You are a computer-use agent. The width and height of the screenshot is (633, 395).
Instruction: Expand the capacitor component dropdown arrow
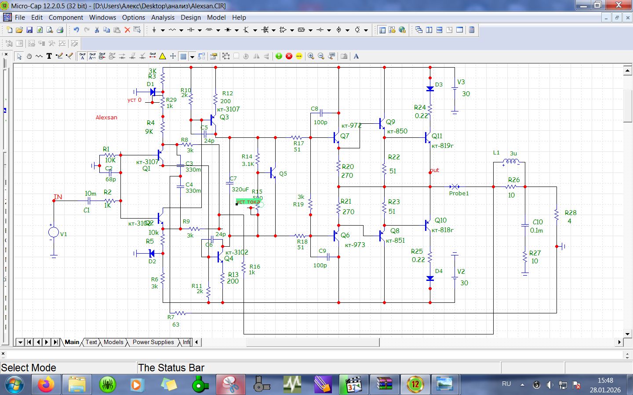pos(200,30)
